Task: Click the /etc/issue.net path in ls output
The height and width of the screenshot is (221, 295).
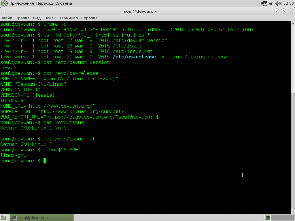Action: [133, 51]
